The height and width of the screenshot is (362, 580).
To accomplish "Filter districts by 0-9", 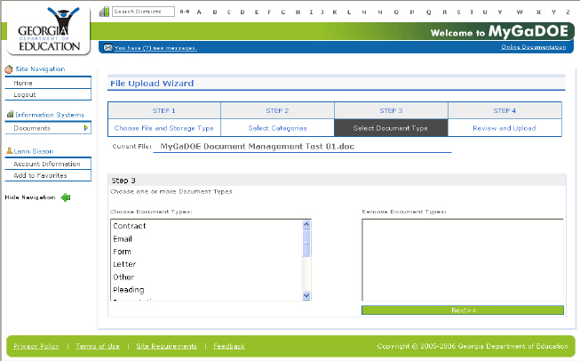I will point(185,12).
